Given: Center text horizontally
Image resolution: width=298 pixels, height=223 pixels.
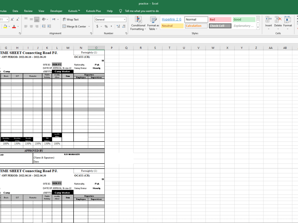Looking at the screenshot, I should point(31,26).
